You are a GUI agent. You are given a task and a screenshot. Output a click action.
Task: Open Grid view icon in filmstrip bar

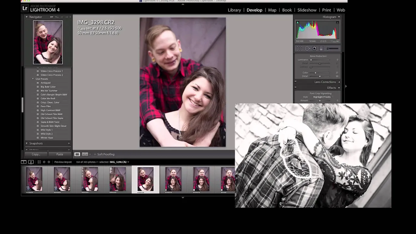click(39, 162)
